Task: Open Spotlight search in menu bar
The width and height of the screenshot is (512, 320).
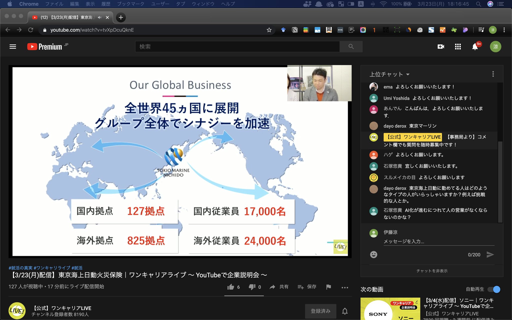Action: [x=478, y=4]
